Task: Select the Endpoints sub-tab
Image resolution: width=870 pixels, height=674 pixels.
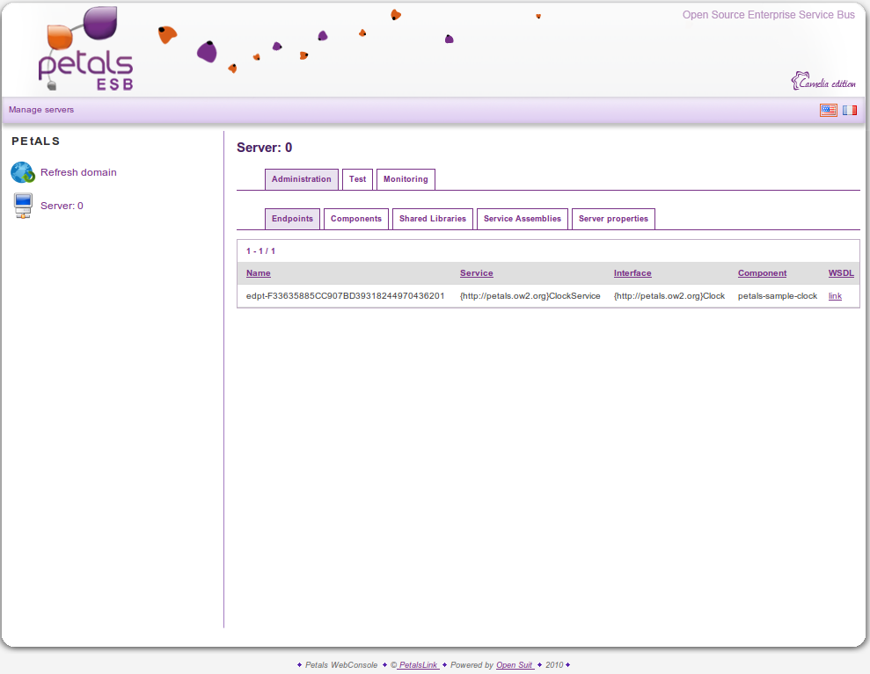Action: click(x=292, y=219)
